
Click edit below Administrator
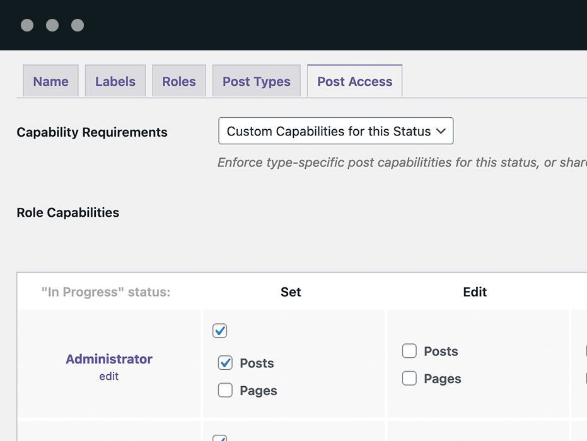(x=108, y=376)
